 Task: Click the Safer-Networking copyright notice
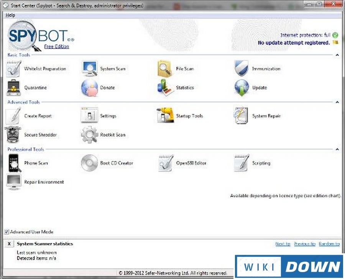[173, 273]
